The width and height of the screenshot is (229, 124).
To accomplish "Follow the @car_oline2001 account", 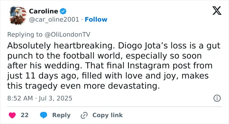I will (96, 19).
